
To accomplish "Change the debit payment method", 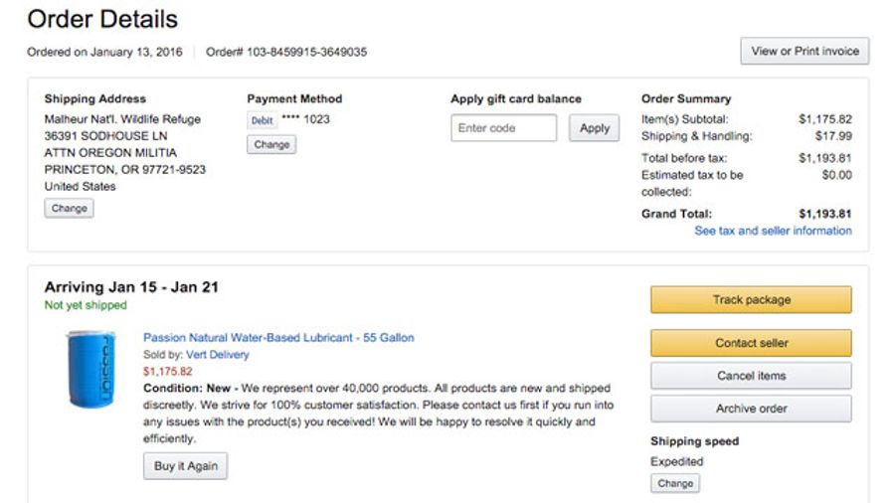I will pos(271,144).
